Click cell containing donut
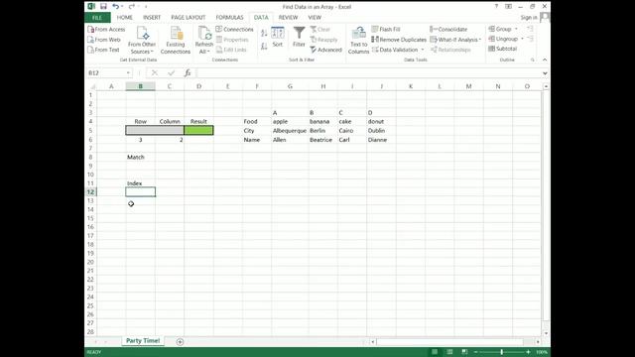 pyautogui.click(x=381, y=121)
